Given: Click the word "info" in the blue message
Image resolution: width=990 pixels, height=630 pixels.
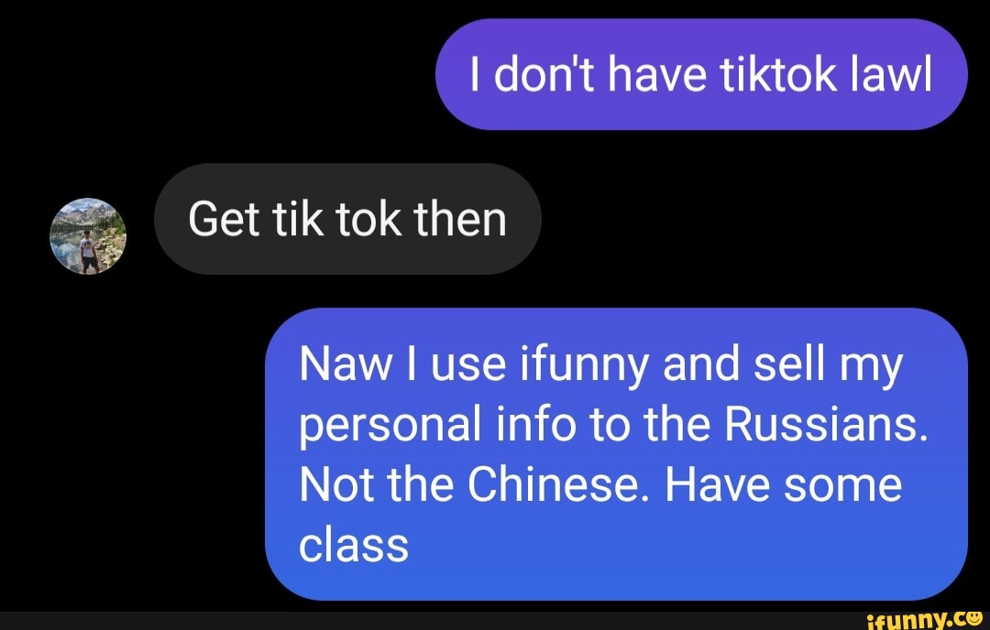Looking at the screenshot, I should pos(535,424).
